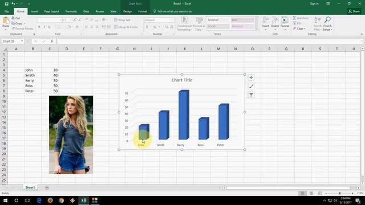Select the woman's picture on sheet
365x205 pixels.
click(71, 134)
